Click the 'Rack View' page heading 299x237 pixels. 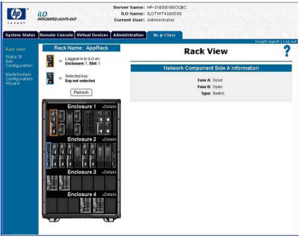click(x=206, y=51)
